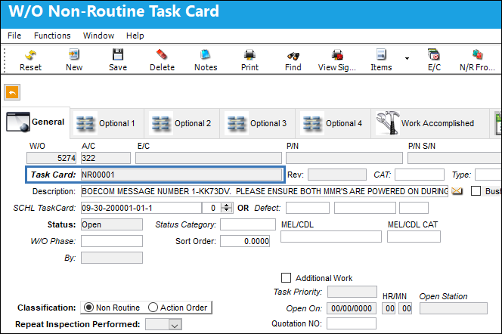The height and width of the screenshot is (334, 502).
Task: Open the Functions menu
Action: pyautogui.click(x=52, y=36)
